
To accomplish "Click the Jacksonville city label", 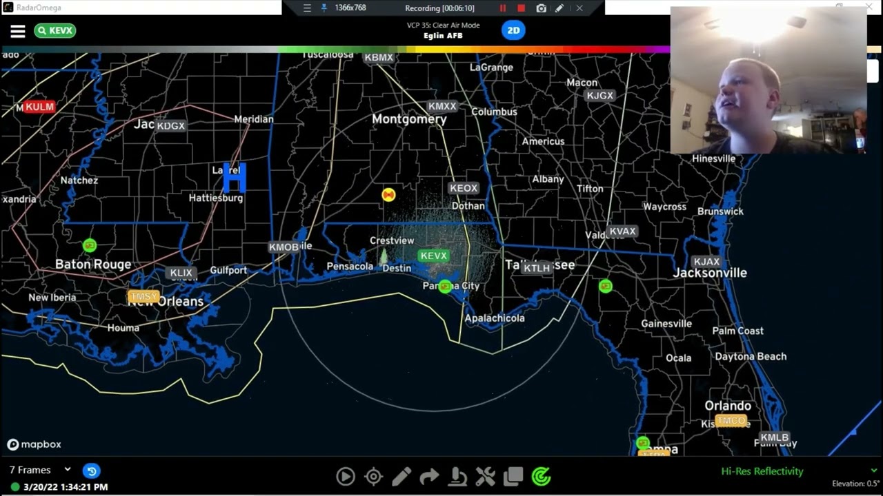I will click(x=710, y=273).
